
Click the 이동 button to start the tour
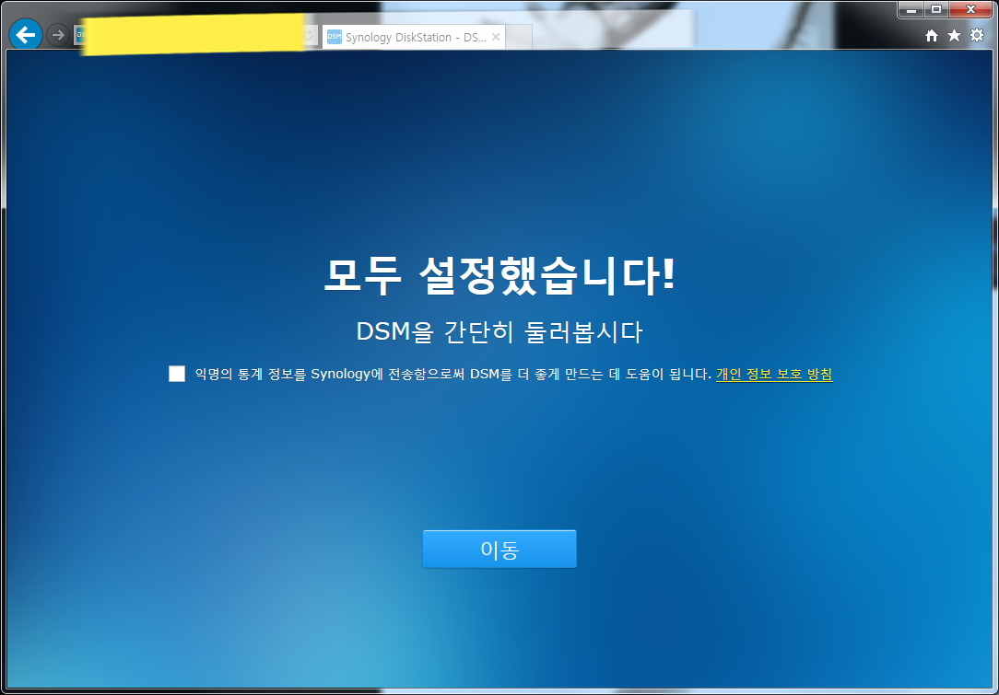pyautogui.click(x=499, y=548)
